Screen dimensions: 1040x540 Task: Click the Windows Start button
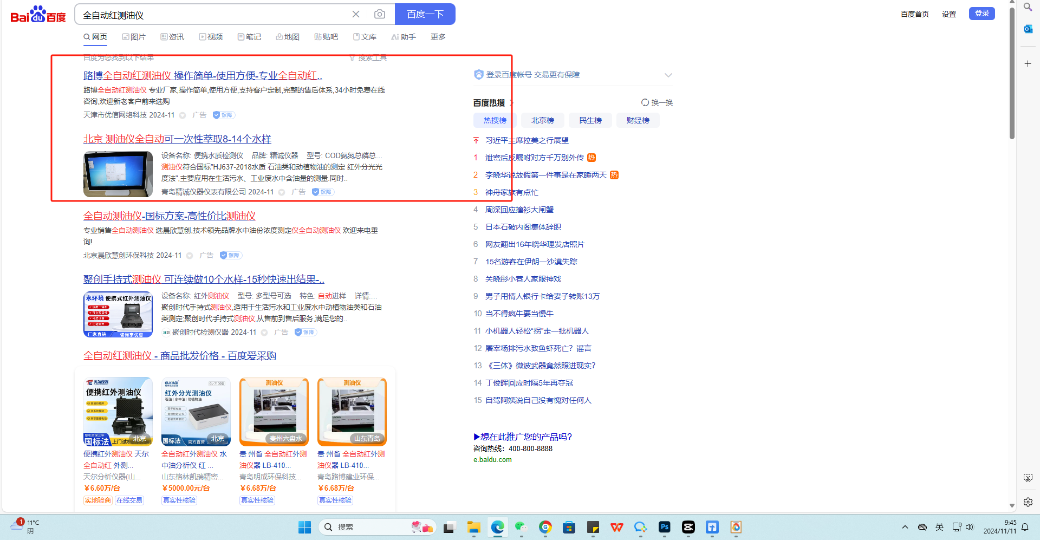coord(304,527)
